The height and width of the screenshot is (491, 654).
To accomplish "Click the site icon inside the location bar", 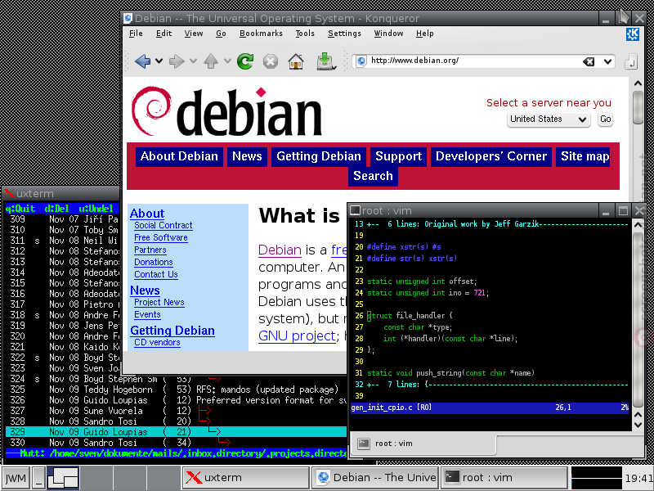I will 361,61.
